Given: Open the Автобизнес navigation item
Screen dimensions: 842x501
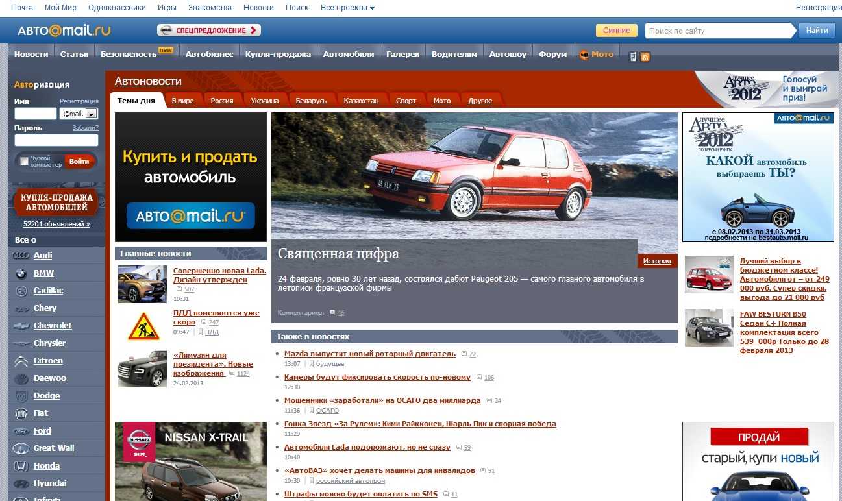Looking at the screenshot, I should coord(209,55).
